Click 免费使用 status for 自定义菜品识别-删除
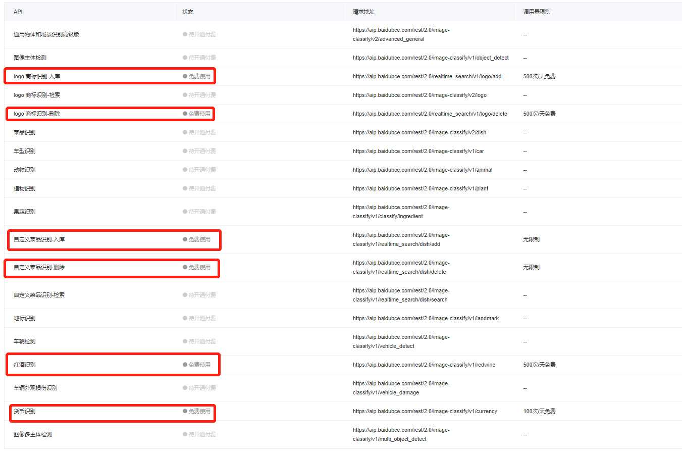Viewport: 682px width, 453px height. point(197,267)
